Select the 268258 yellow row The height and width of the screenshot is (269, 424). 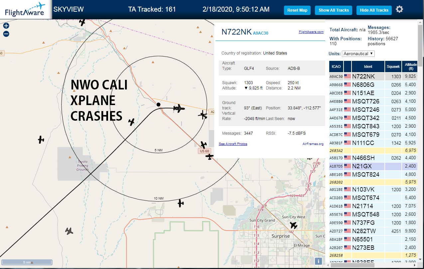pyautogui.click(x=373, y=255)
